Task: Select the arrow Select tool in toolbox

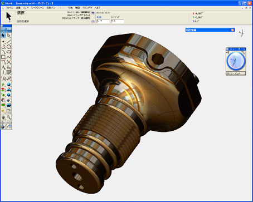Action: [x=3, y=35]
